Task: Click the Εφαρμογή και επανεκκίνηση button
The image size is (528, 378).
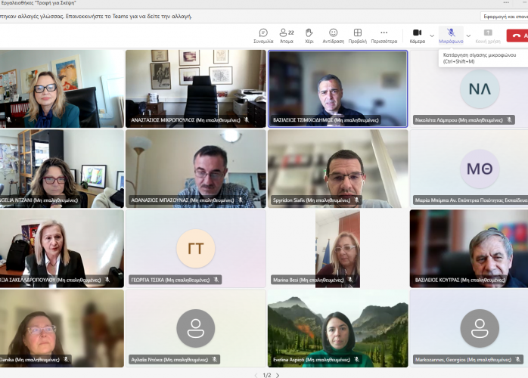Action: click(505, 16)
